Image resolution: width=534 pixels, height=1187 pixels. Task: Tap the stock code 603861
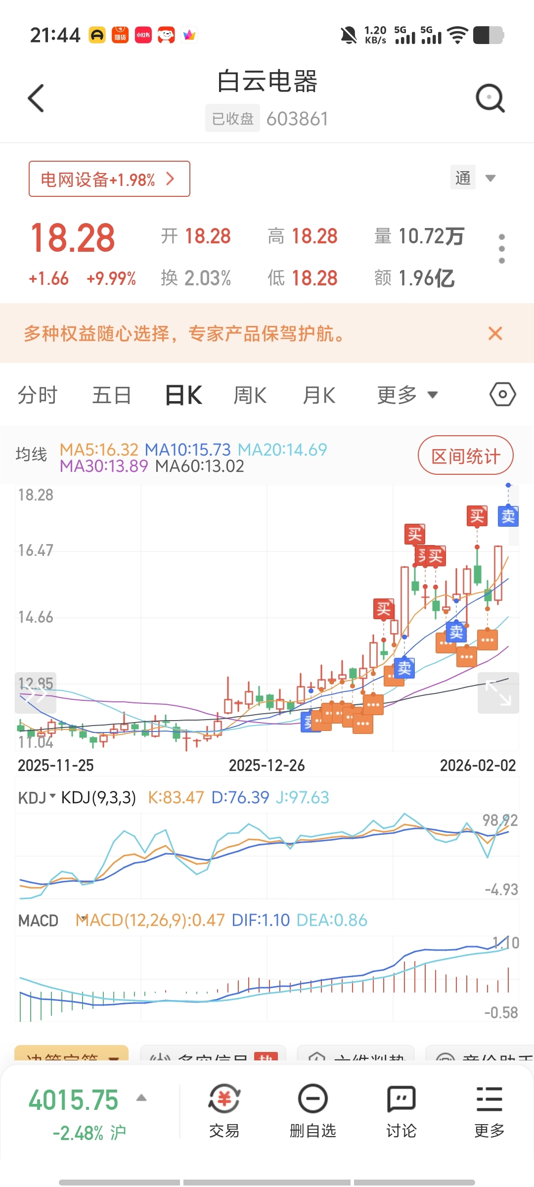(x=297, y=119)
